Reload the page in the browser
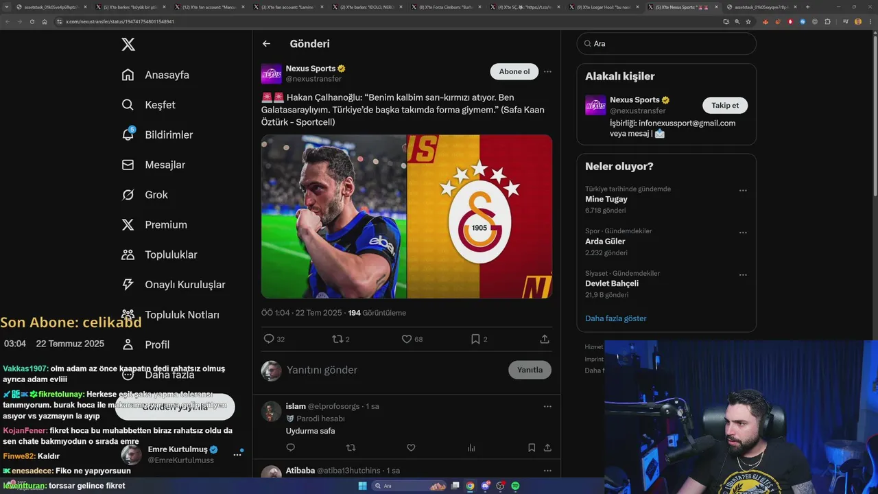878x494 pixels. (32, 21)
